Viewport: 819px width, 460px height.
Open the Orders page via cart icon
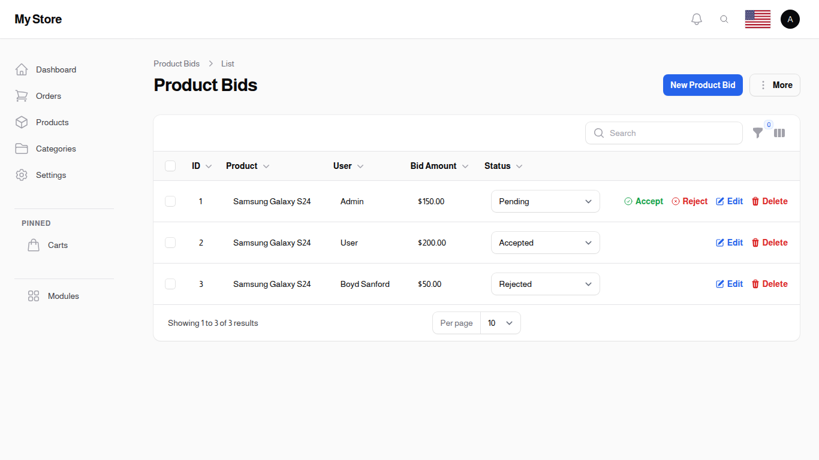[x=48, y=96]
